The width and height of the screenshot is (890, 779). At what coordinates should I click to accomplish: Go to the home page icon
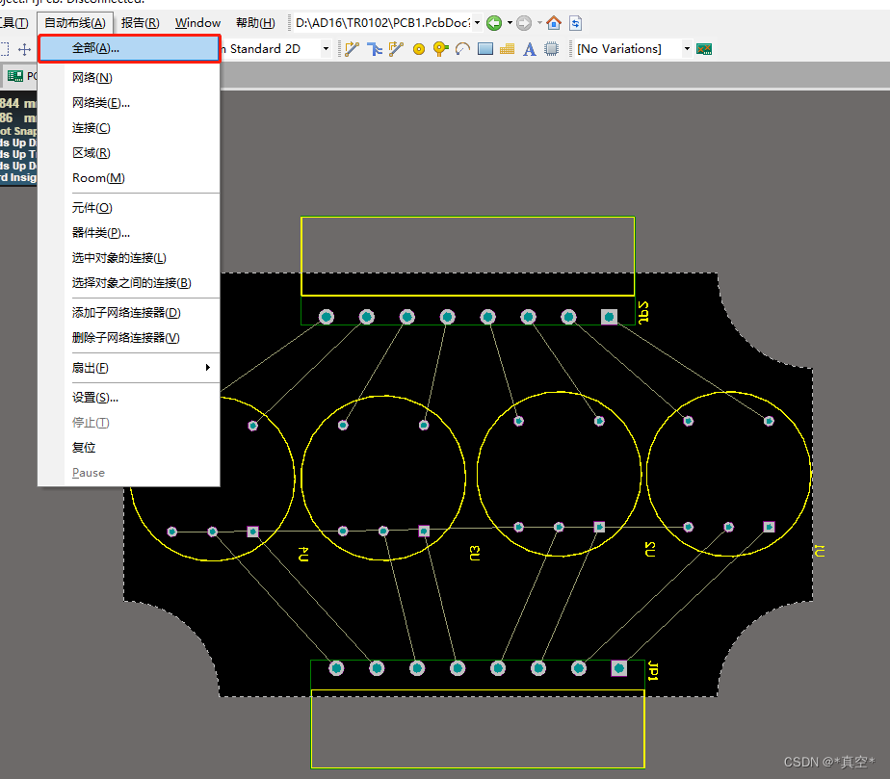click(554, 23)
